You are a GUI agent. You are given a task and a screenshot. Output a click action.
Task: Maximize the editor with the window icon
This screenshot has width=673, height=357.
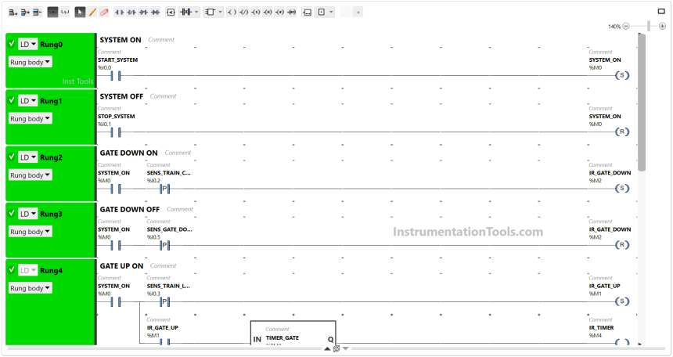click(x=661, y=11)
